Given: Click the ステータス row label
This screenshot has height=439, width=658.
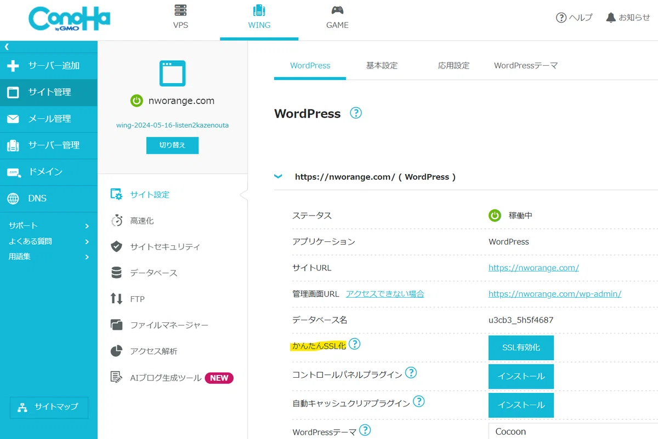Looking at the screenshot, I should pos(312,216).
